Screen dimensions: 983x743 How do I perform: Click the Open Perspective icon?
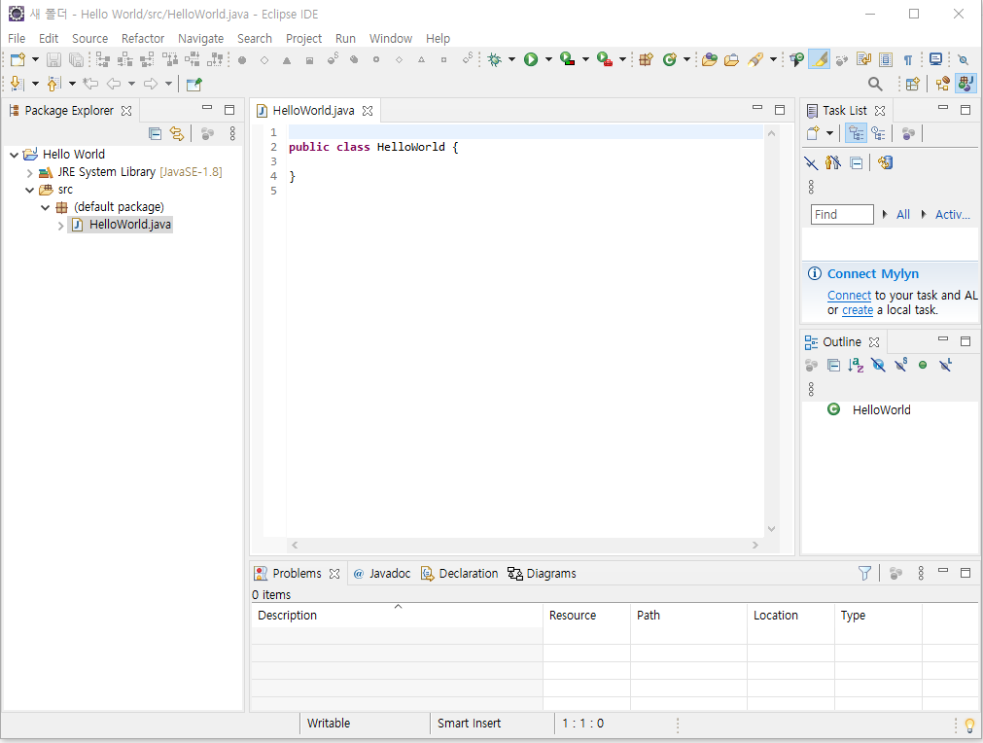[913, 84]
